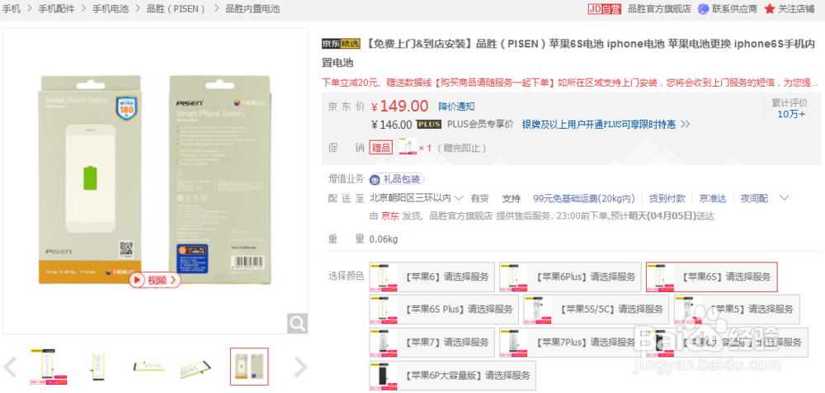Click the 0.06kg weight value
Image resolution: width=825 pixels, height=393 pixels.
384,239
